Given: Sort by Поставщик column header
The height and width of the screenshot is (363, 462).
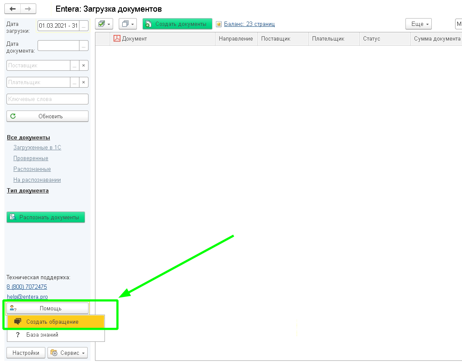Looking at the screenshot, I should [x=283, y=38].
